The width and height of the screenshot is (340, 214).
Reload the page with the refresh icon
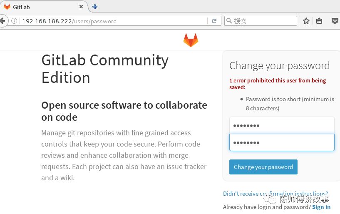click(214, 21)
